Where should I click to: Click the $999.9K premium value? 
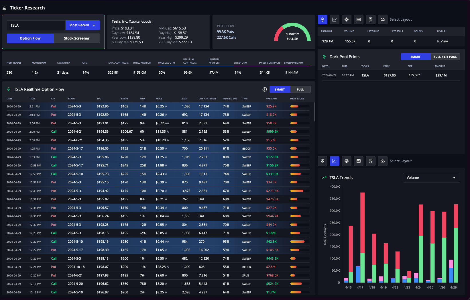point(272,132)
